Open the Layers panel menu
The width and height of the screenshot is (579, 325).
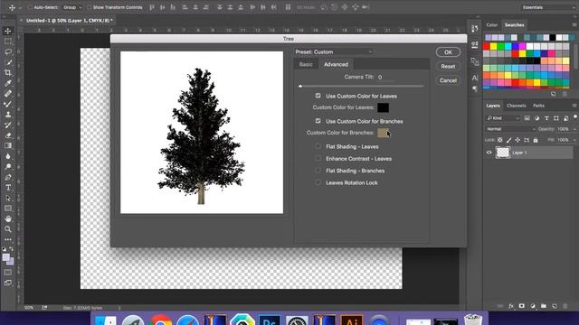coord(574,106)
